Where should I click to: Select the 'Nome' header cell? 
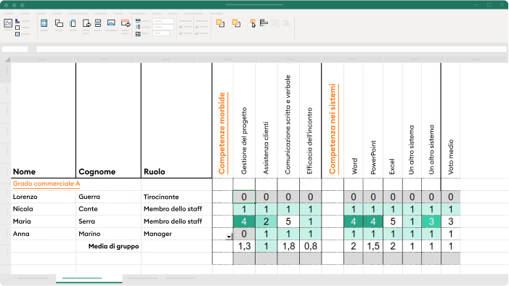pos(44,120)
